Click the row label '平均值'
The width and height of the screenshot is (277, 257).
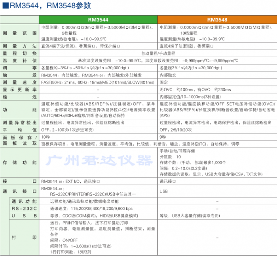20,130
